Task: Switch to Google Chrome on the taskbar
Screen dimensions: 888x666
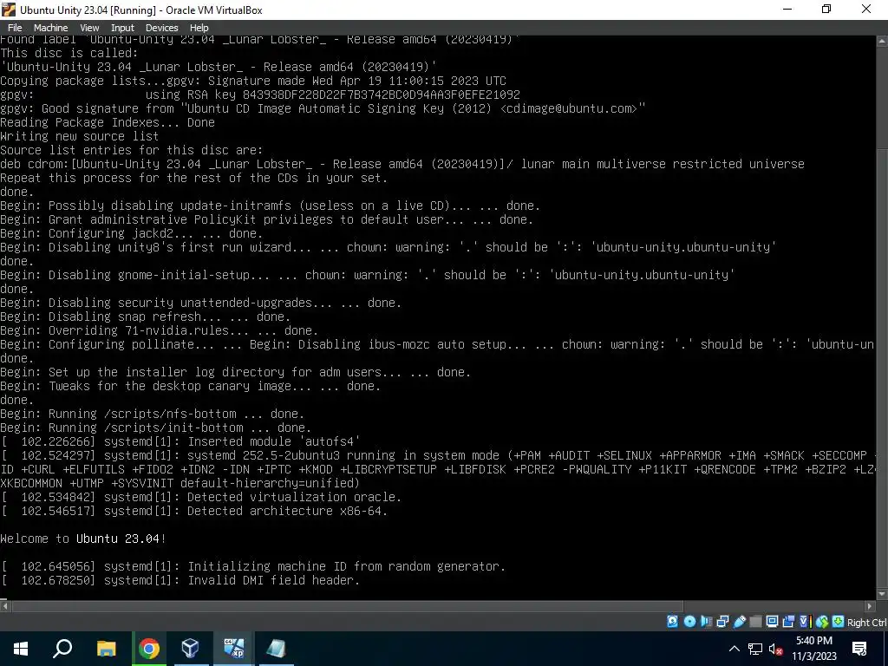Action: coord(149,649)
